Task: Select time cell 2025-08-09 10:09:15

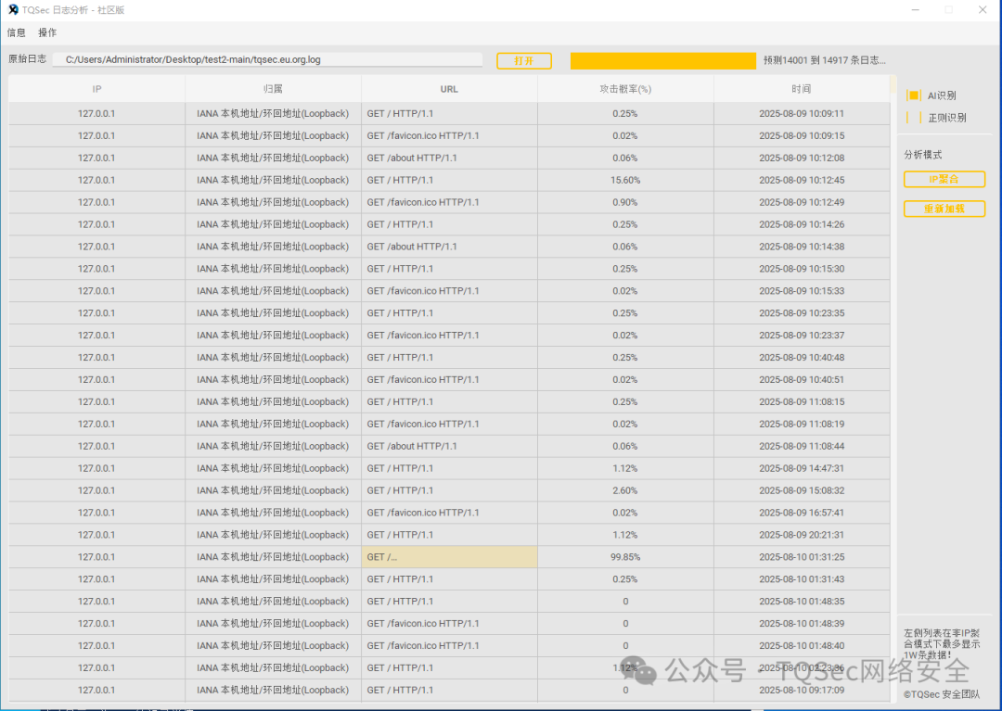Action: 802,136
